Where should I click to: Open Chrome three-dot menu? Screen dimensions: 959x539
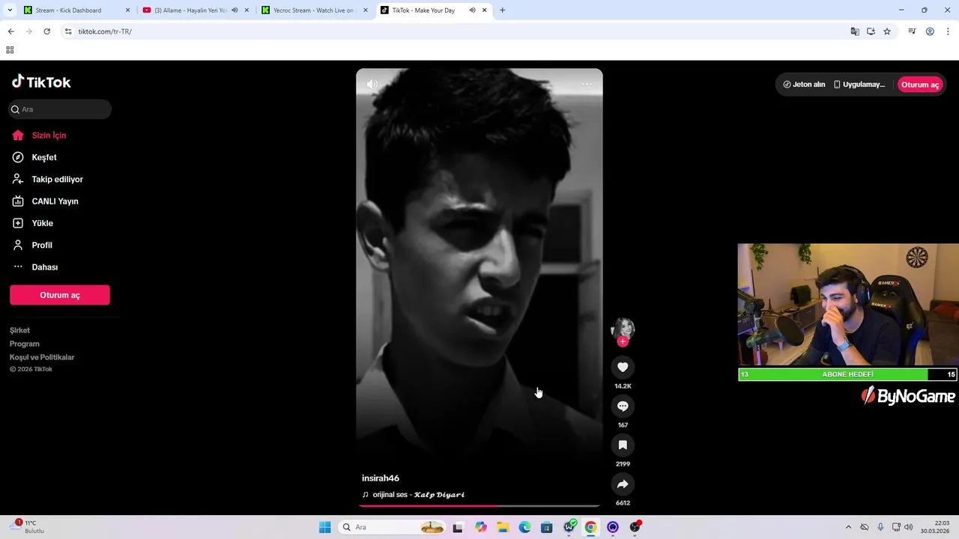947,31
